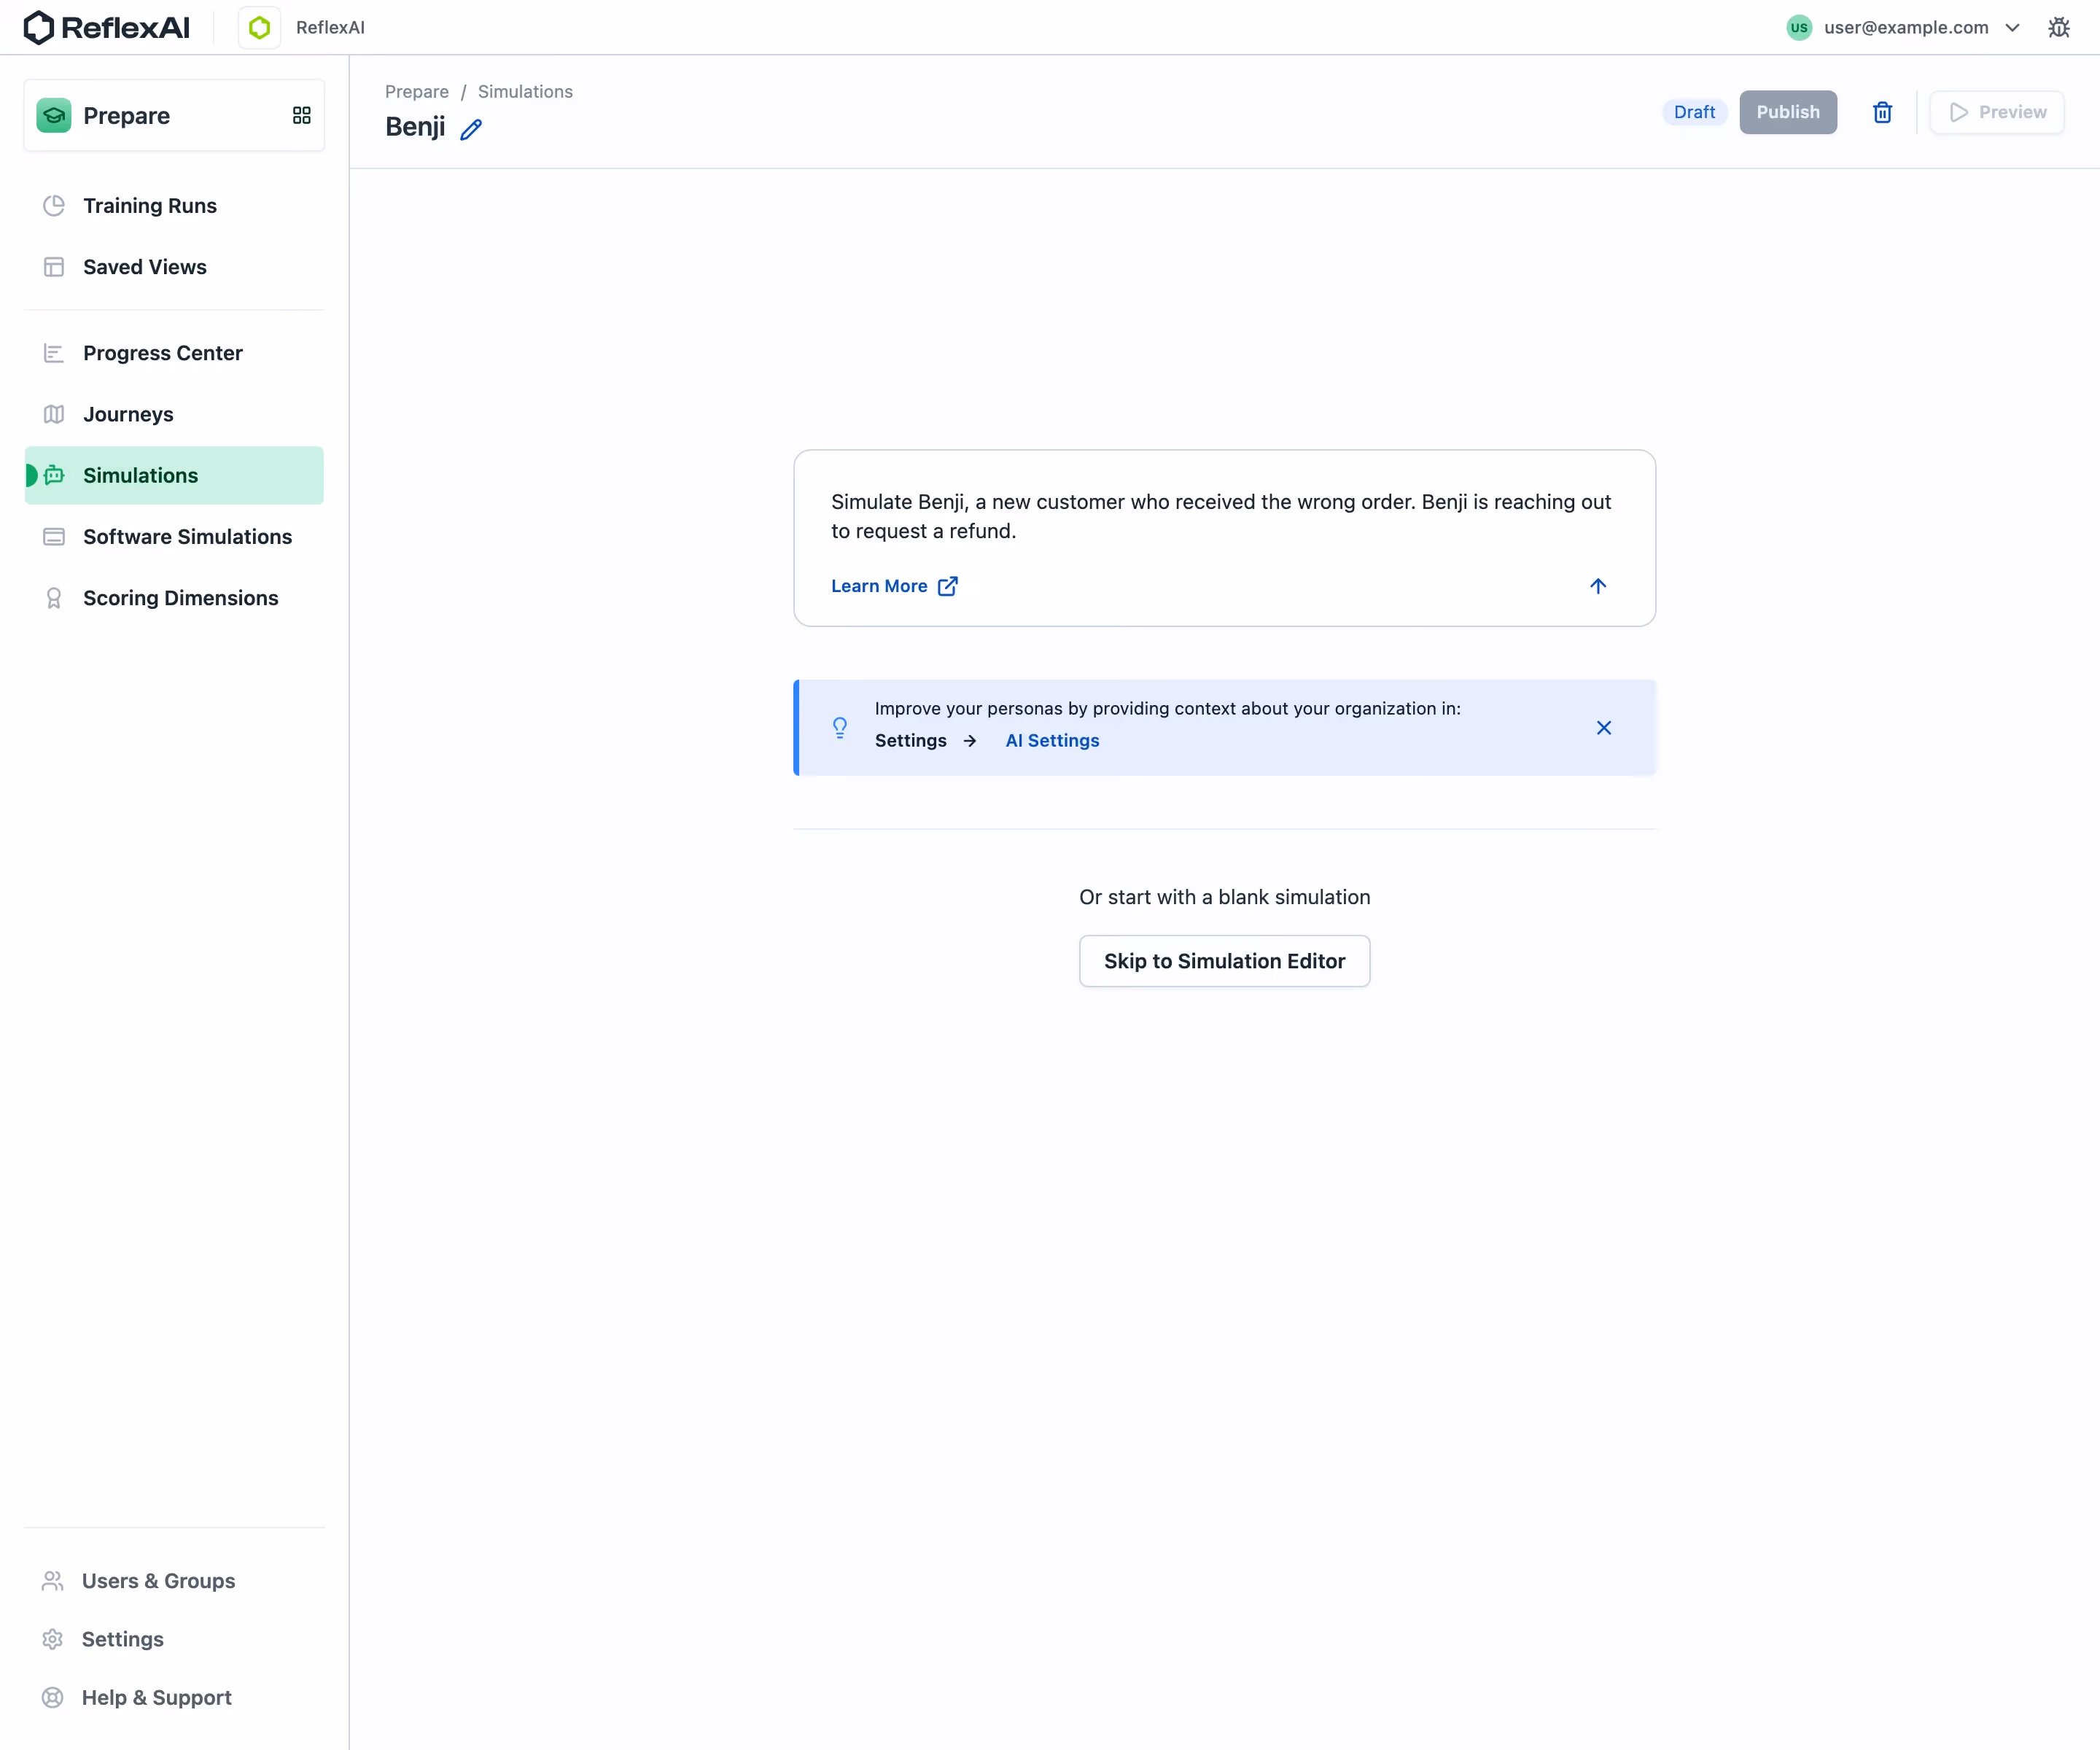Open Scoring Dimensions page
Image resolution: width=2100 pixels, height=1750 pixels.
pos(174,598)
